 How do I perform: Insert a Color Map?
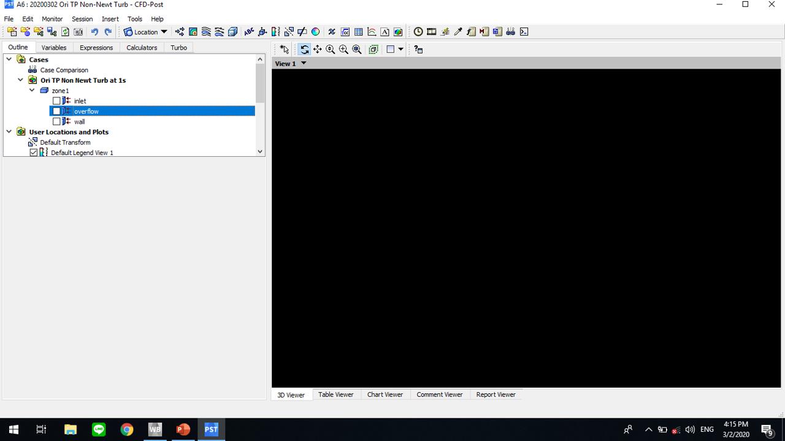(316, 32)
